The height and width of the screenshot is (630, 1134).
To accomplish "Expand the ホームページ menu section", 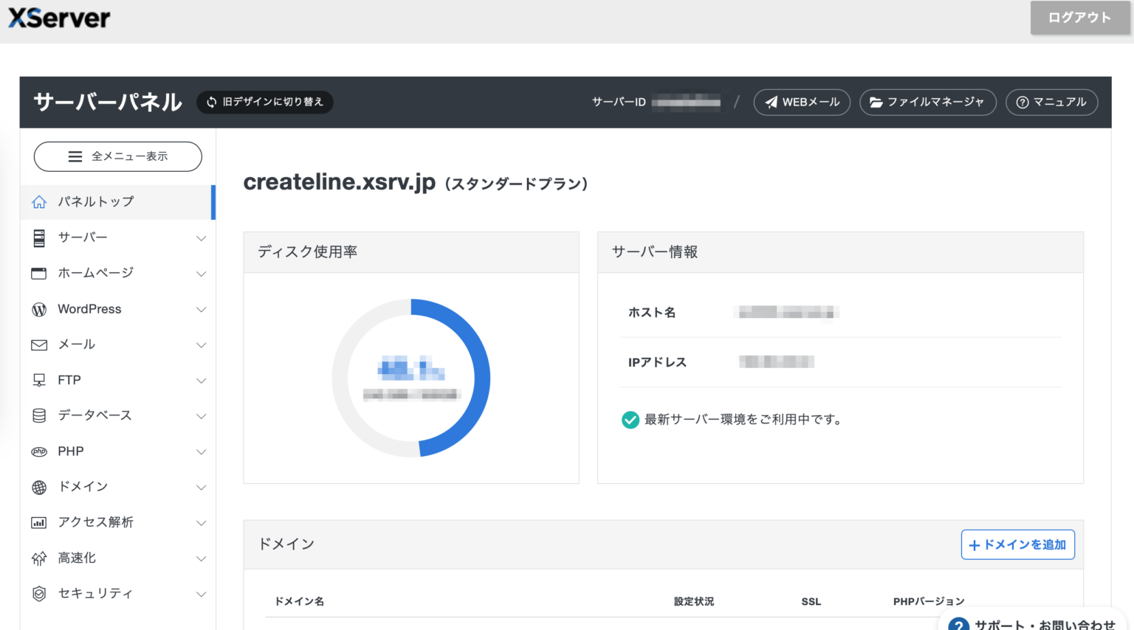I will (117, 273).
